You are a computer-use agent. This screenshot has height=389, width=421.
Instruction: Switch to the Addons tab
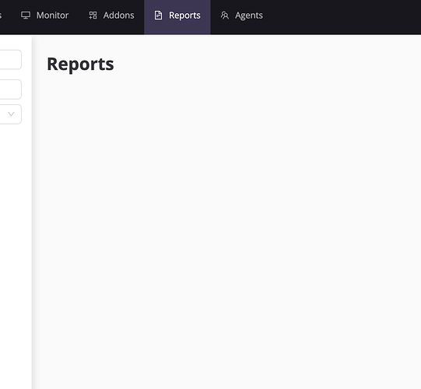[111, 16]
